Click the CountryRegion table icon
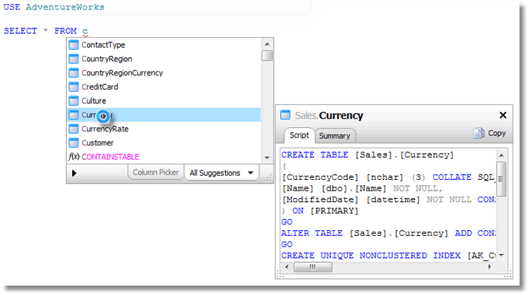This screenshot has width=529, height=295. (x=74, y=59)
